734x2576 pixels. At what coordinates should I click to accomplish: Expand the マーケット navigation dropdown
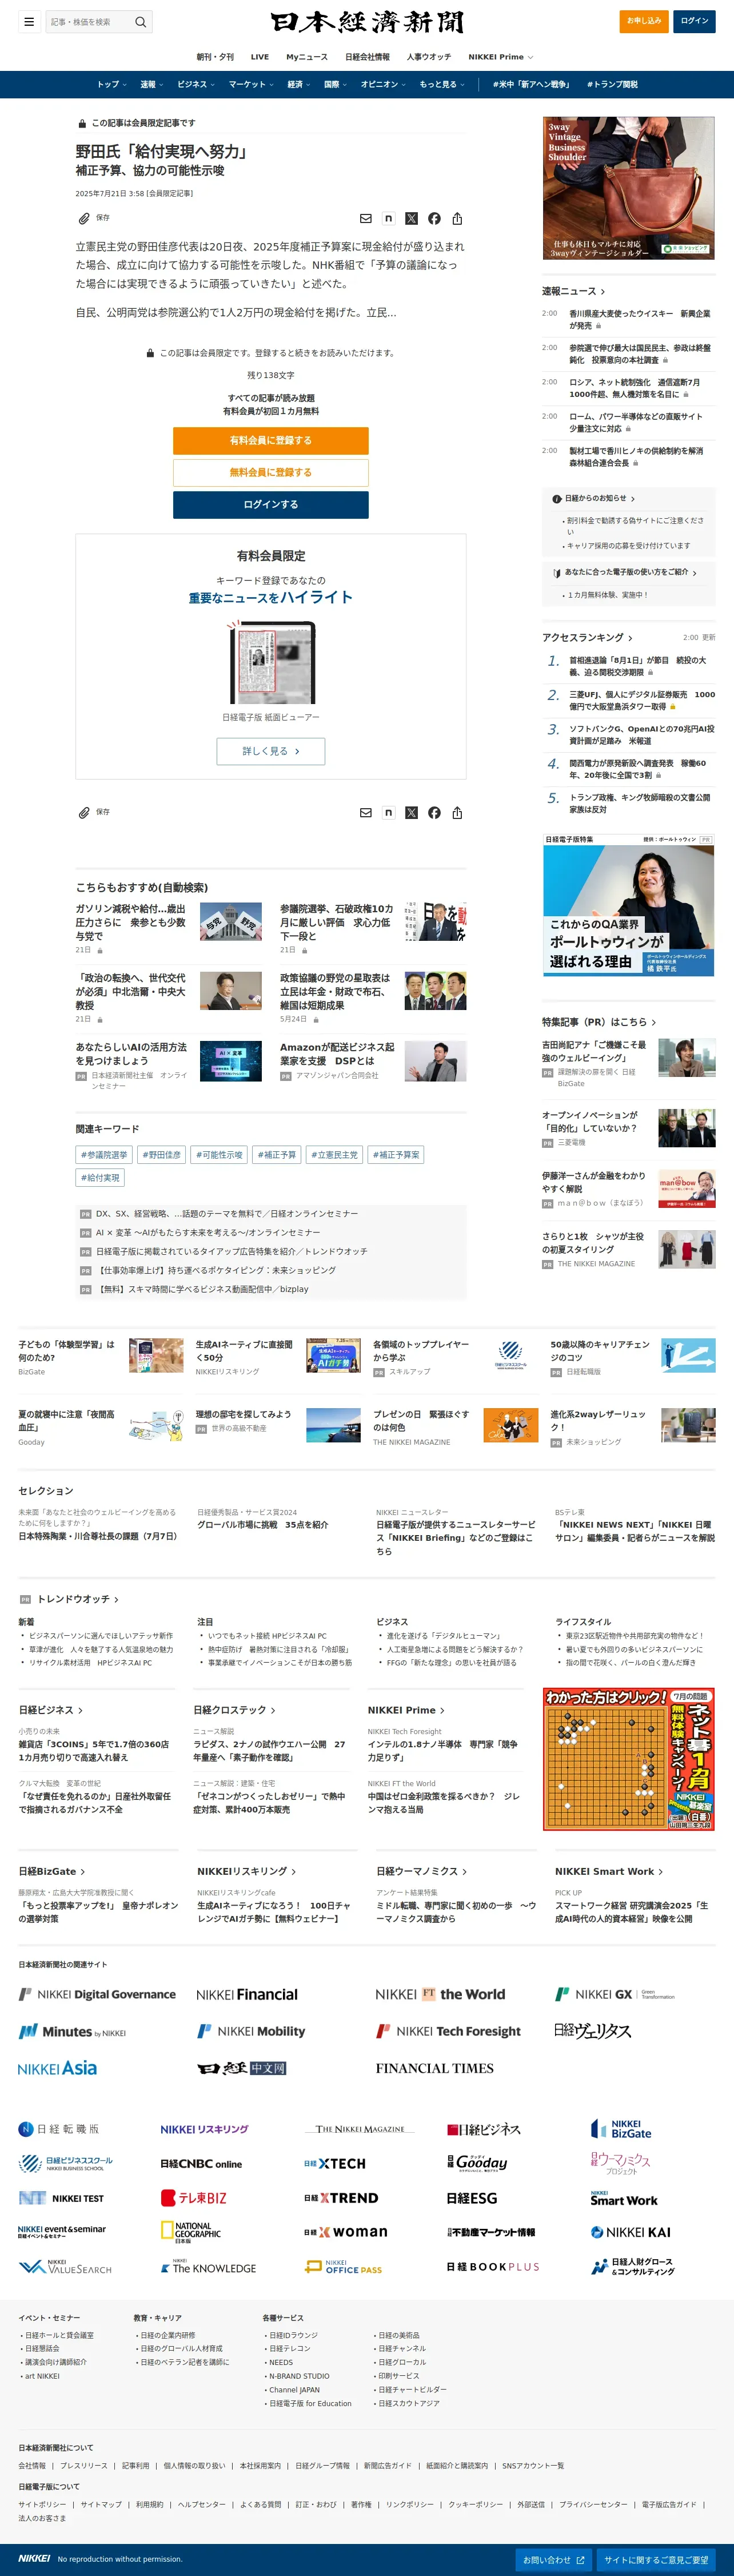coord(250,84)
